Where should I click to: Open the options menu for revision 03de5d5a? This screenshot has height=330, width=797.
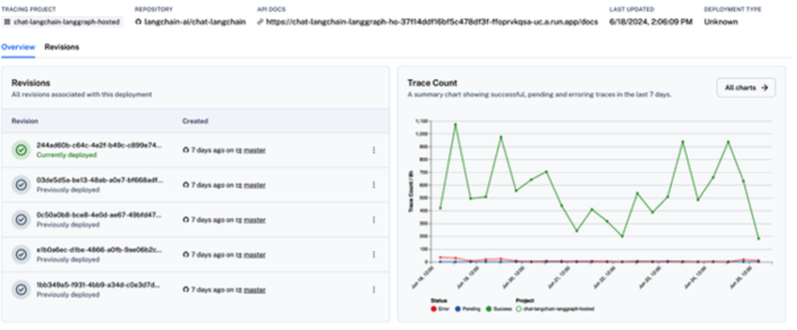click(374, 185)
